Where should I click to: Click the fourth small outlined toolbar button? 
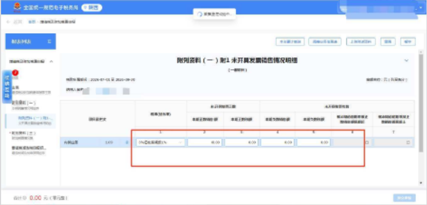click(388, 42)
